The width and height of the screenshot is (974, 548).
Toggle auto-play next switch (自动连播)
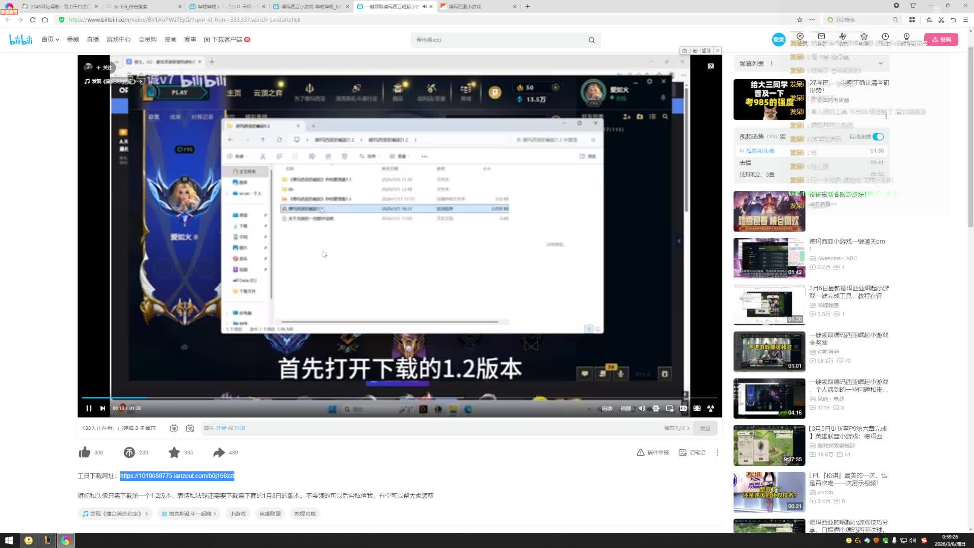[x=878, y=136]
